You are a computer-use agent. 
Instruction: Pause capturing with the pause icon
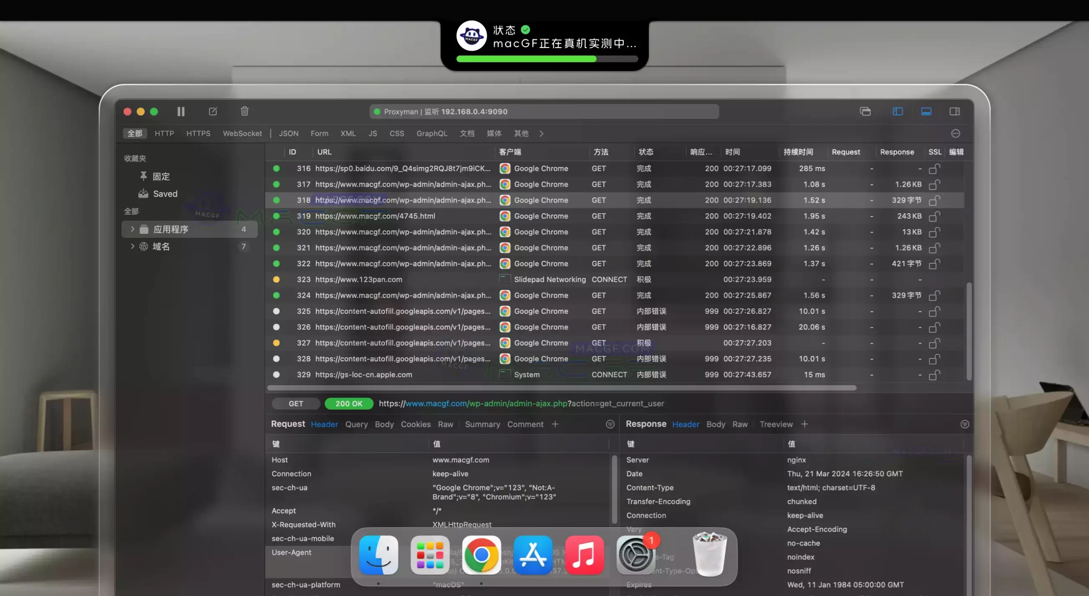181,111
